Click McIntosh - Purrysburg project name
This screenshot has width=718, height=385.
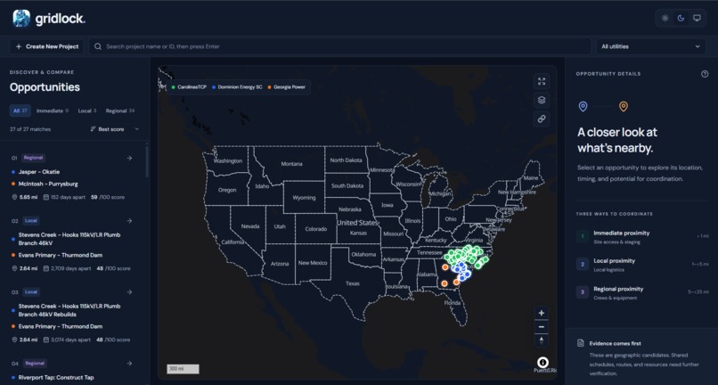tap(48, 184)
